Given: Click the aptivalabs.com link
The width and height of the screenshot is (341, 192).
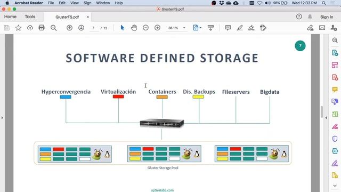Looking at the screenshot, I should 162,190.
